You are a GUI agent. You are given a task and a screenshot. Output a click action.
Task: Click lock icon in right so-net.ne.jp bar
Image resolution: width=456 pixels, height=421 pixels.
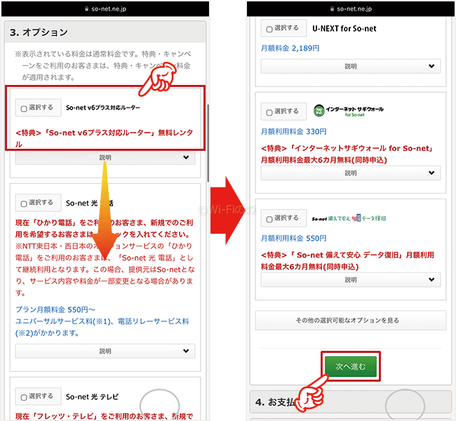click(332, 8)
